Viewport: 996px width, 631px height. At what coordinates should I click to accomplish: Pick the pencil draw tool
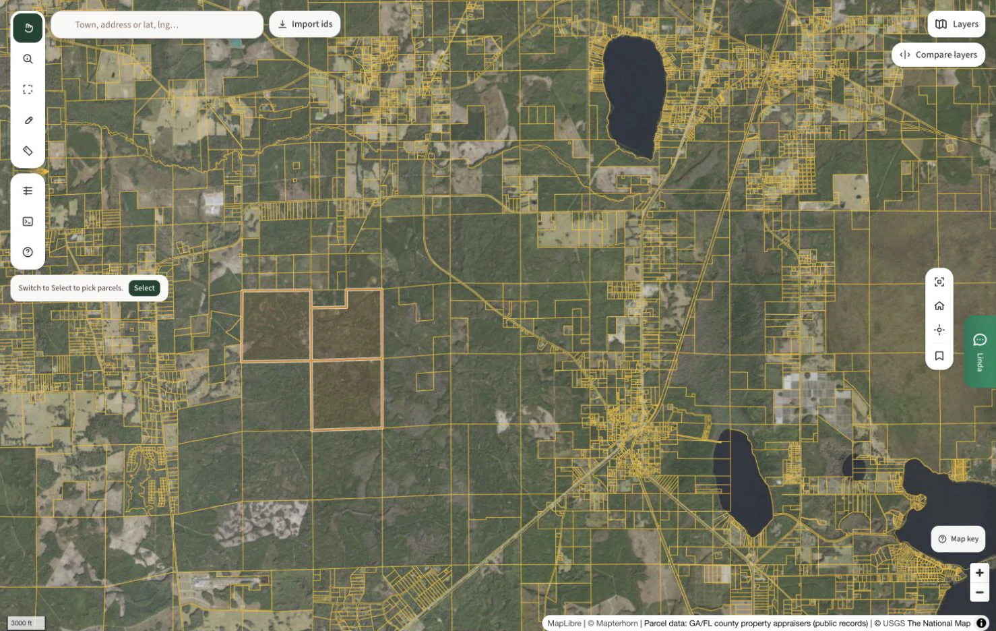pos(28,120)
